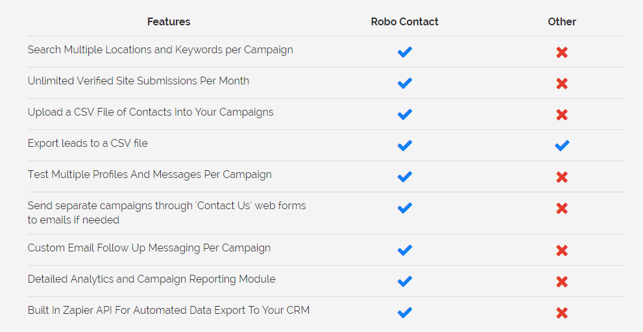The height and width of the screenshot is (332, 643).
Task: Click Robo Contact checkmark for Upload CSV File
Action: tap(404, 114)
